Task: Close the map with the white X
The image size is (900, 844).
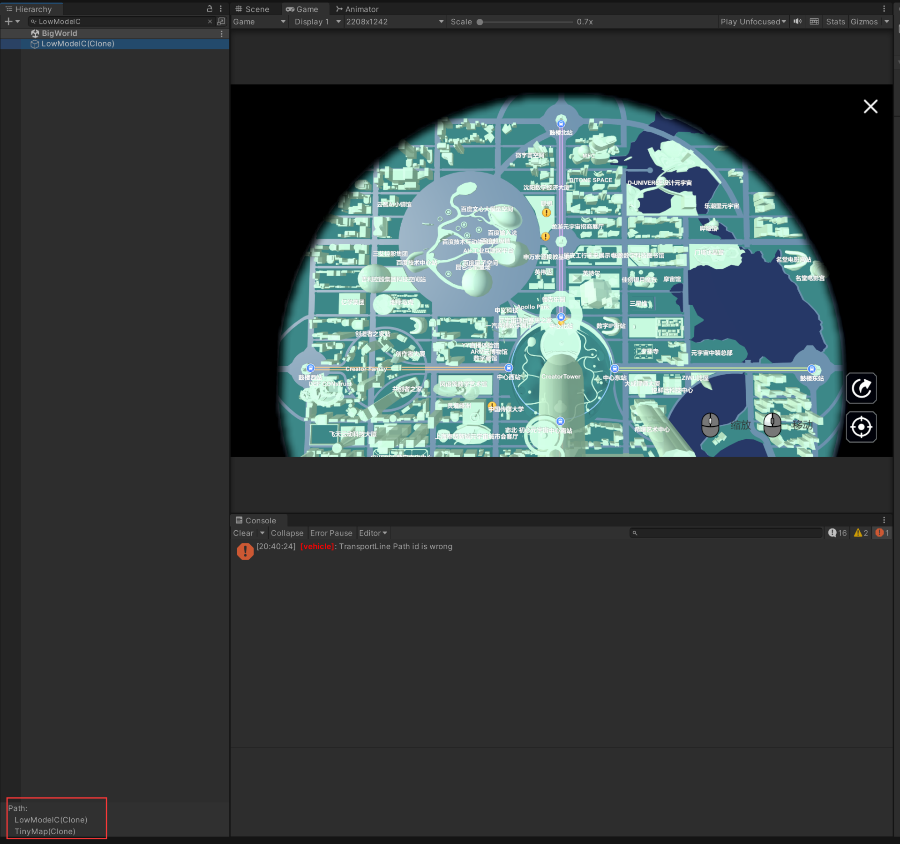Action: tap(870, 106)
